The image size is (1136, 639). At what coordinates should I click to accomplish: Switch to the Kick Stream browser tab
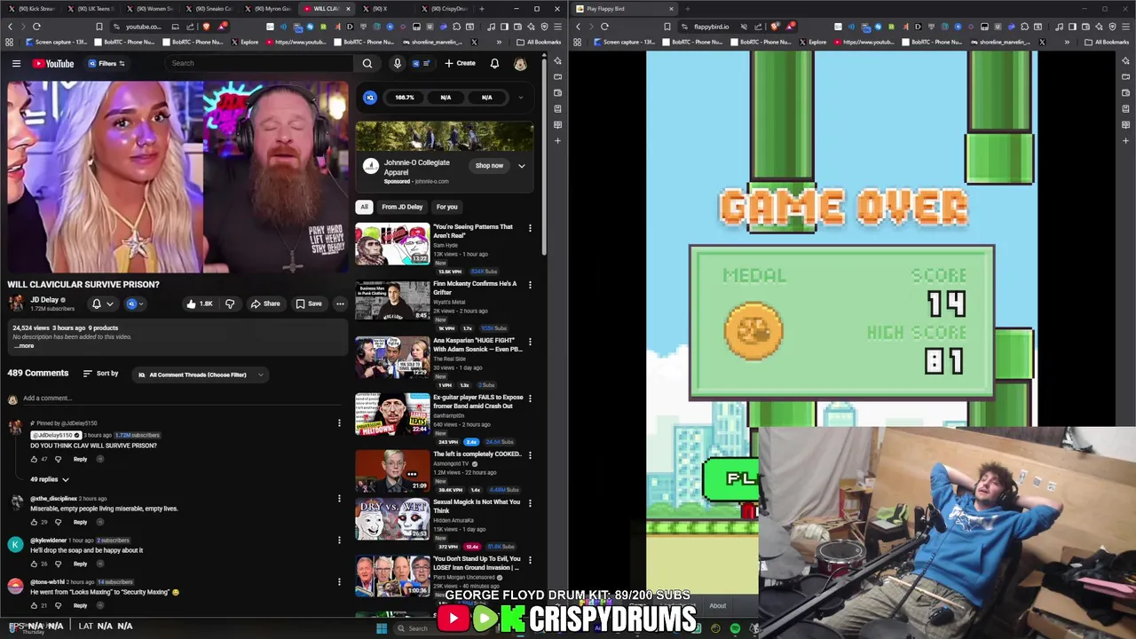pyautogui.click(x=32, y=9)
